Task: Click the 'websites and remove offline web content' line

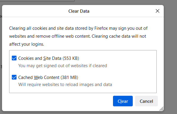Action: click(x=78, y=36)
